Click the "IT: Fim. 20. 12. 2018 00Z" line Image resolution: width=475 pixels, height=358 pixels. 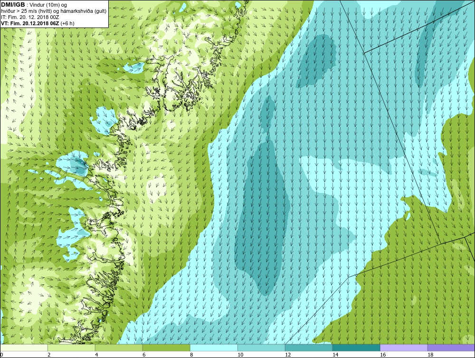pyautogui.click(x=29, y=17)
